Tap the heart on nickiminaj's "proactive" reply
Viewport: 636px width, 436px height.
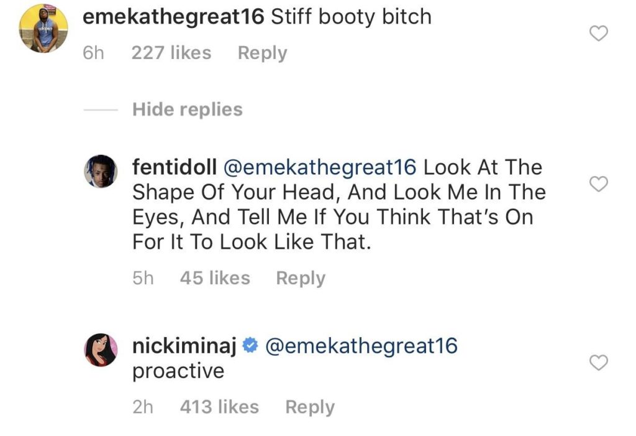coord(597,363)
